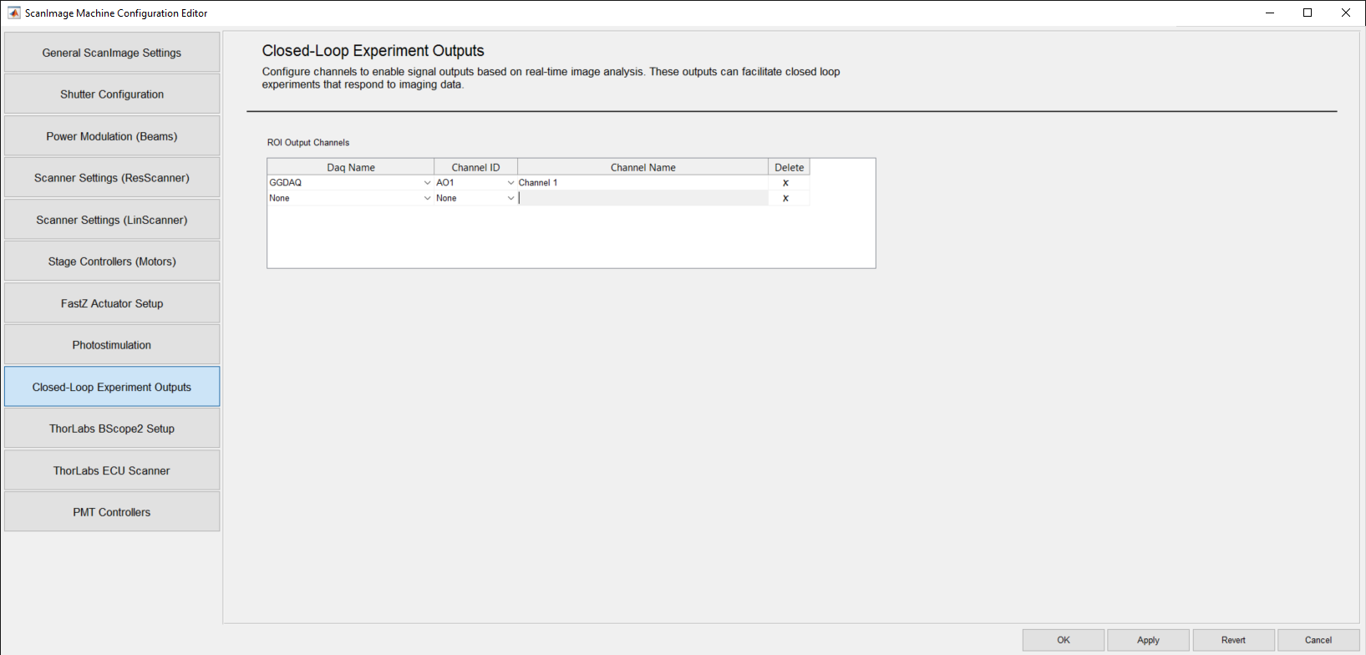Click the empty Channel Name field in the None row
The image size is (1366, 655).
coord(642,198)
